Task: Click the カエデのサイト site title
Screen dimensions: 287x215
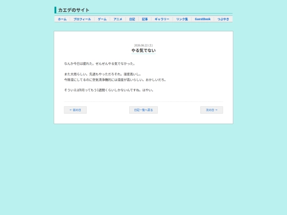Action: (73, 10)
